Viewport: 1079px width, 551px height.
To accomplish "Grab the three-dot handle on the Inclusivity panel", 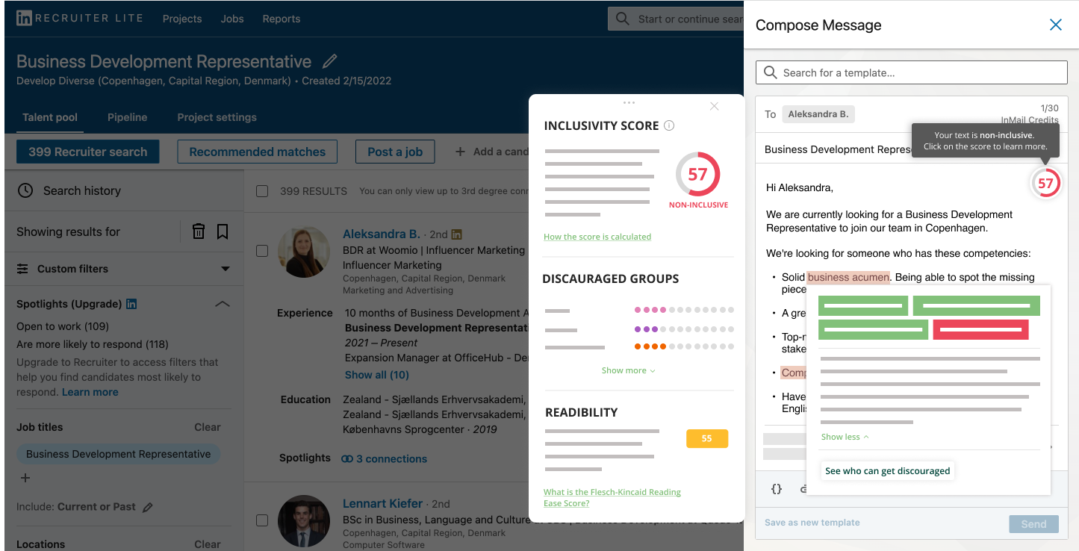I will coord(629,102).
